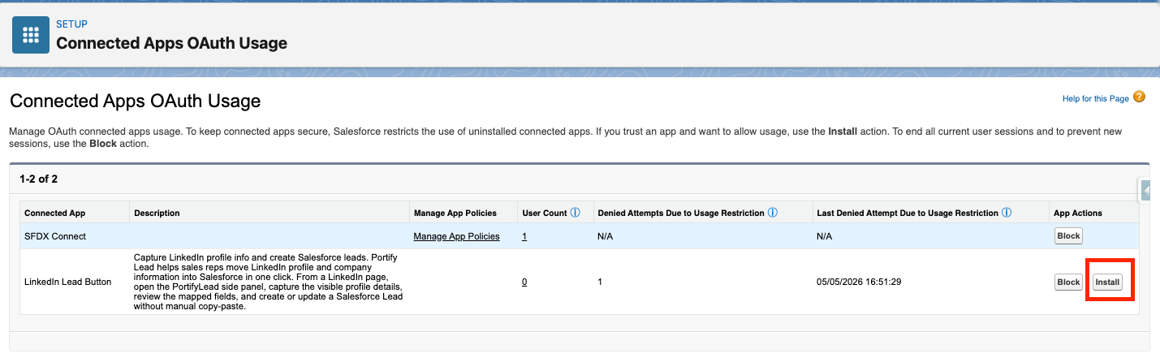Click the 1-2 of 2 record count

[x=38, y=178]
